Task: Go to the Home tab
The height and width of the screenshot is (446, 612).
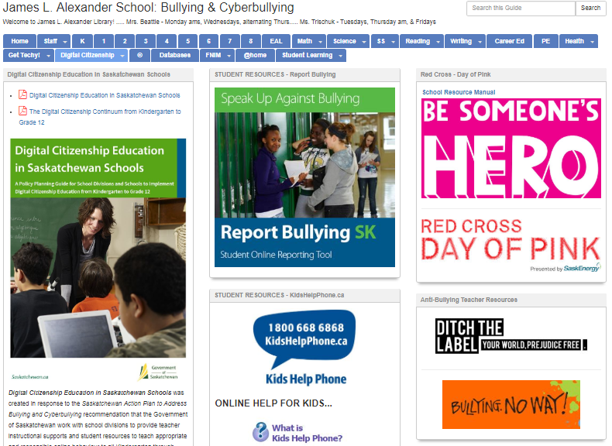Action: click(20, 41)
